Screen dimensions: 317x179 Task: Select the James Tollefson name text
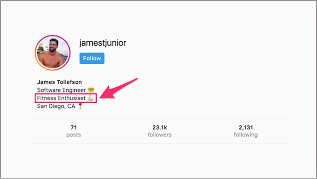(59, 82)
